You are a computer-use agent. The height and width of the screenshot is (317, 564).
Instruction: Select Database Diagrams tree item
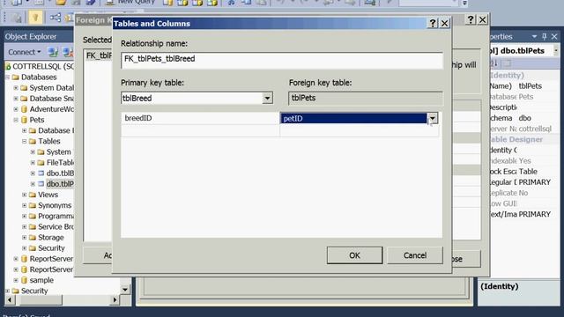[56, 130]
